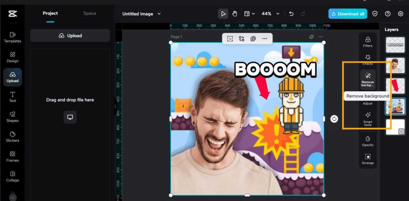409x201 pixels.
Task: Expand the Untitled image title dropdown
Action: pos(141,14)
